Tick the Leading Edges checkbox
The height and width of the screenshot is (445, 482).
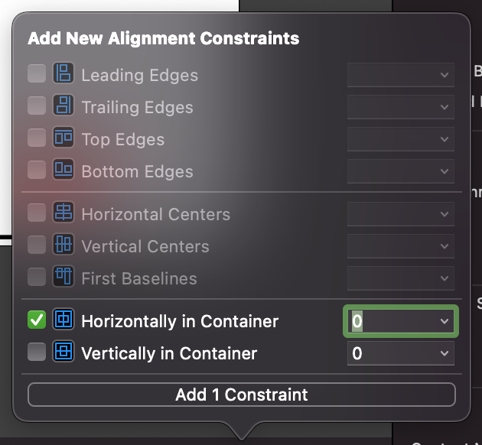pyautogui.click(x=37, y=74)
